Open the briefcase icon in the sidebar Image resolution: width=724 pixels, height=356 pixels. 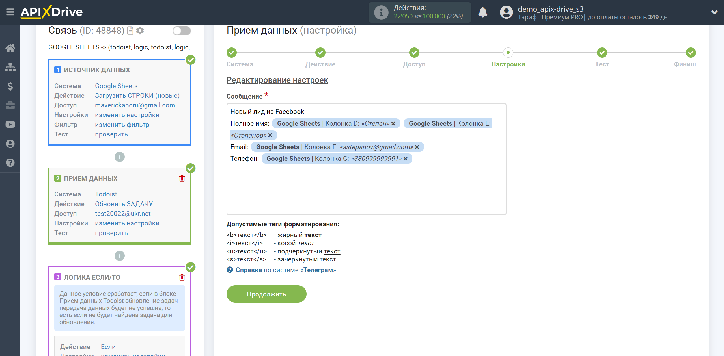10,105
